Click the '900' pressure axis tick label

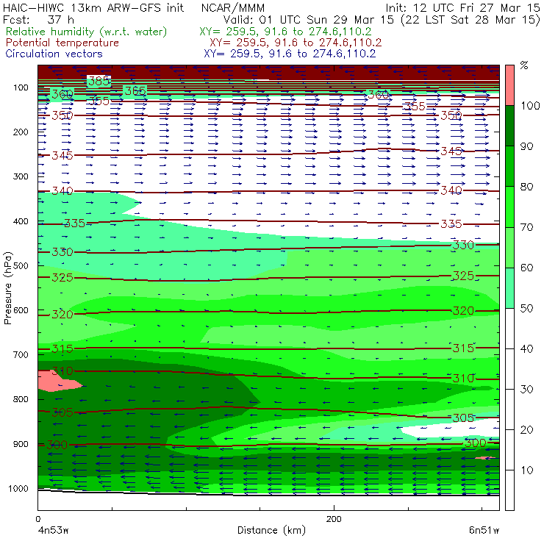(x=21, y=444)
